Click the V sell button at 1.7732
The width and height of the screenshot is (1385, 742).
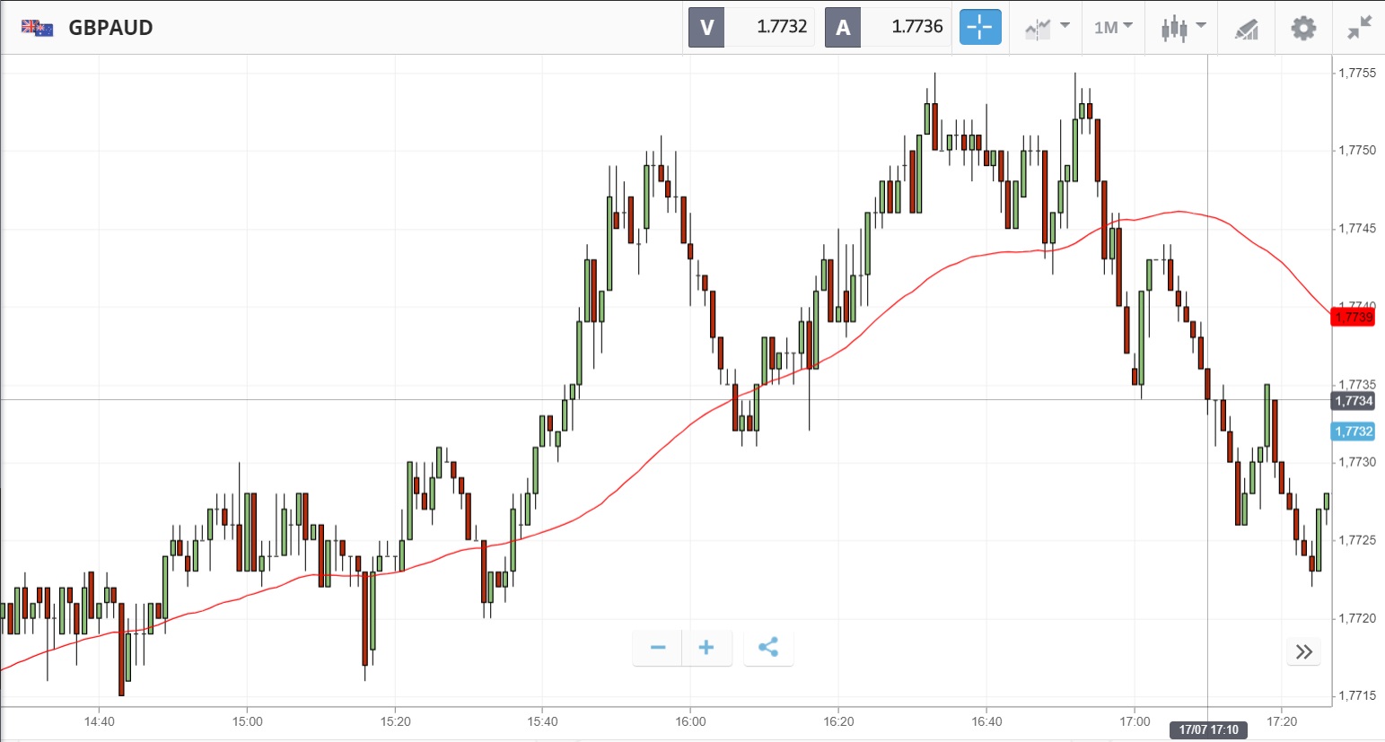pos(752,27)
